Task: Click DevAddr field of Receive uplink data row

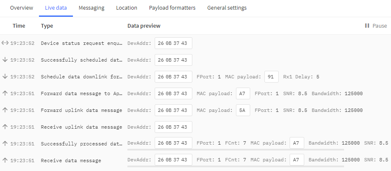Action: coord(173,127)
